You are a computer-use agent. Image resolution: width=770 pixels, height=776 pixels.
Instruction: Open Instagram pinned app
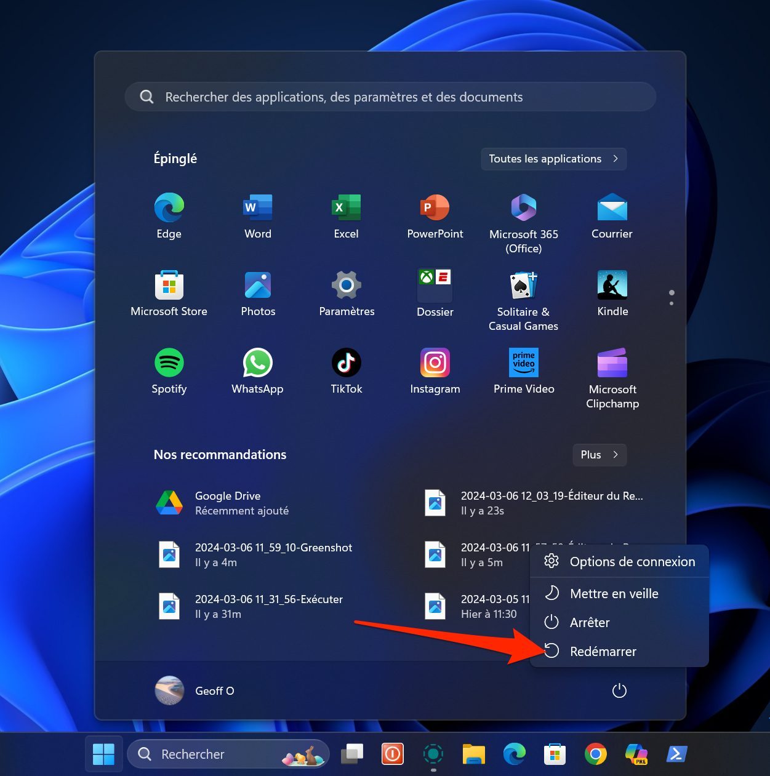pos(435,370)
